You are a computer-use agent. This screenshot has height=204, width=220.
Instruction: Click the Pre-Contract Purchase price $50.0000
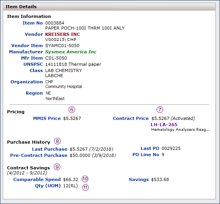click(x=80, y=155)
